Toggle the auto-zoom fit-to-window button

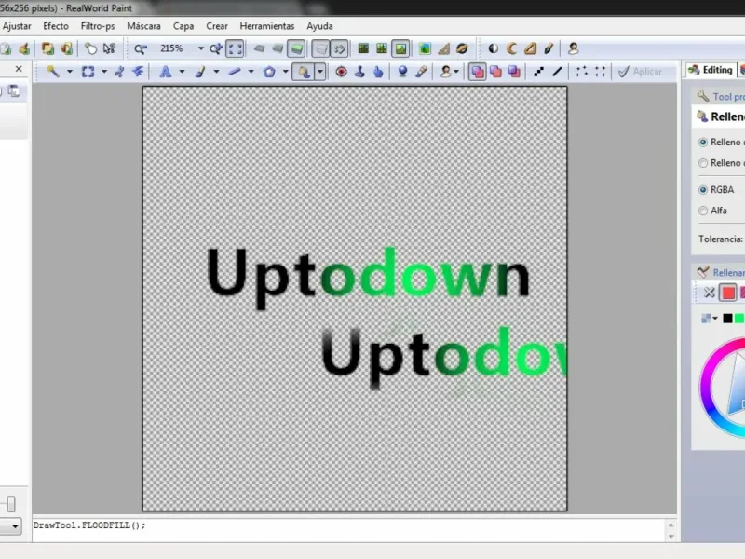coord(235,48)
